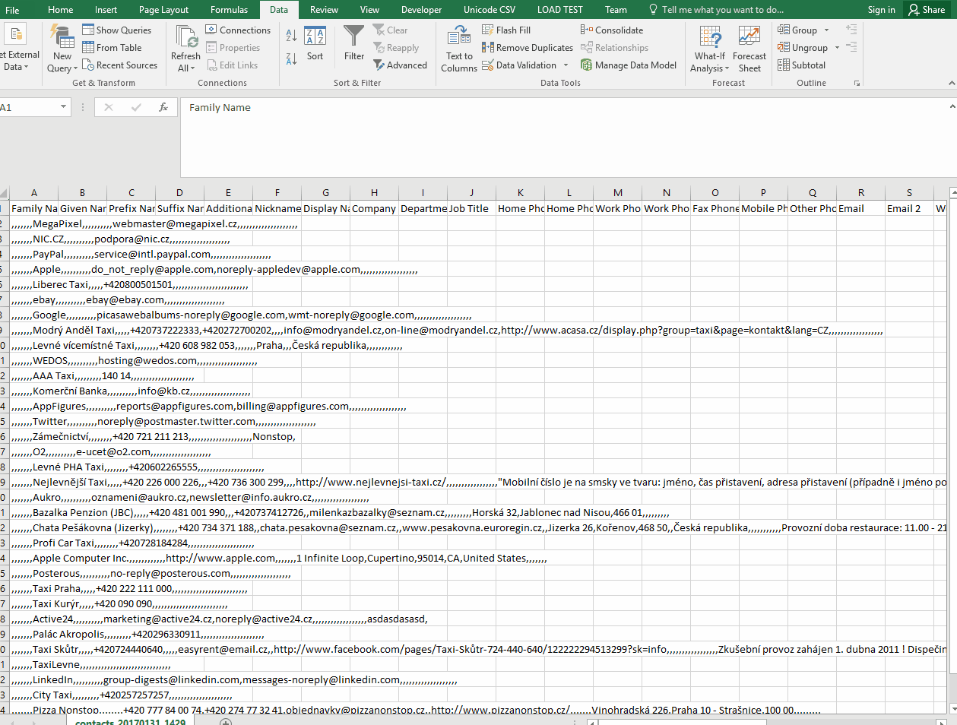
Task: Open Advanced filter options
Action: pyautogui.click(x=401, y=65)
